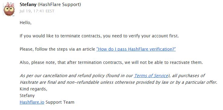This screenshot has width=223, height=110.
Task: Click "Please, follow the steps via an article" text
Action: coord(57,49)
